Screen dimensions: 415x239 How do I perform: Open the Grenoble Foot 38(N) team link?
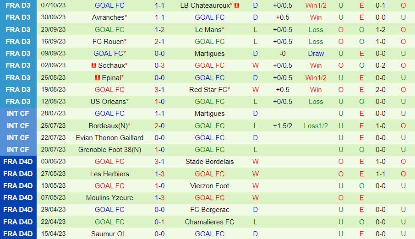109,149
